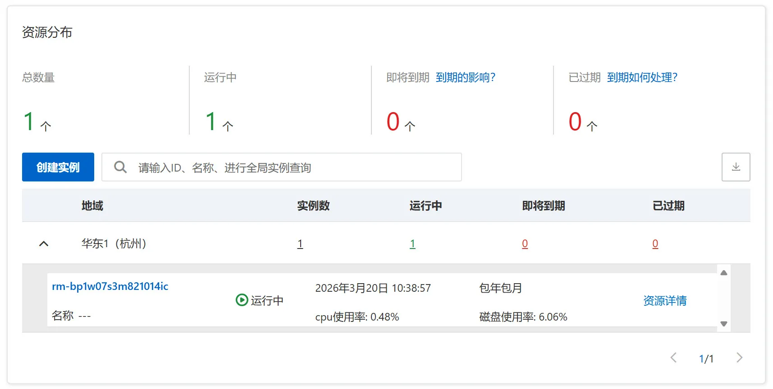Click the 地域 column header
Viewport: 773px width, 389px height.
click(x=92, y=206)
